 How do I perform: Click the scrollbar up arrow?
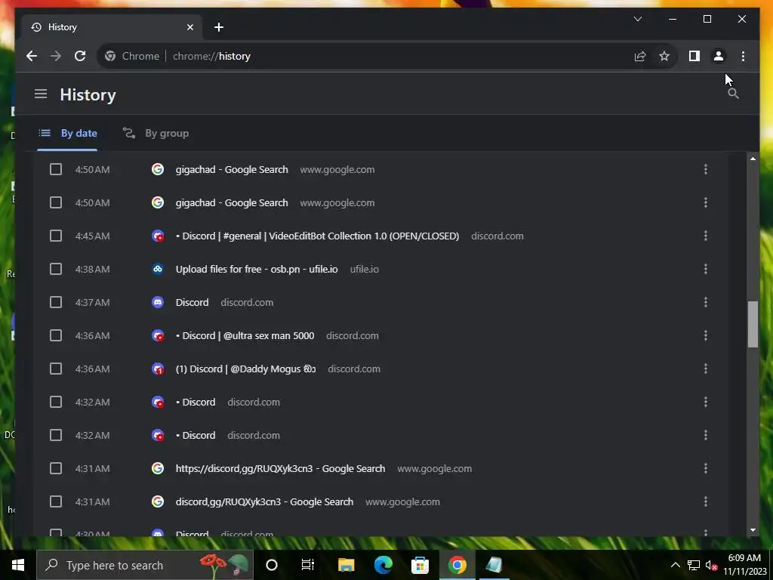(x=753, y=159)
